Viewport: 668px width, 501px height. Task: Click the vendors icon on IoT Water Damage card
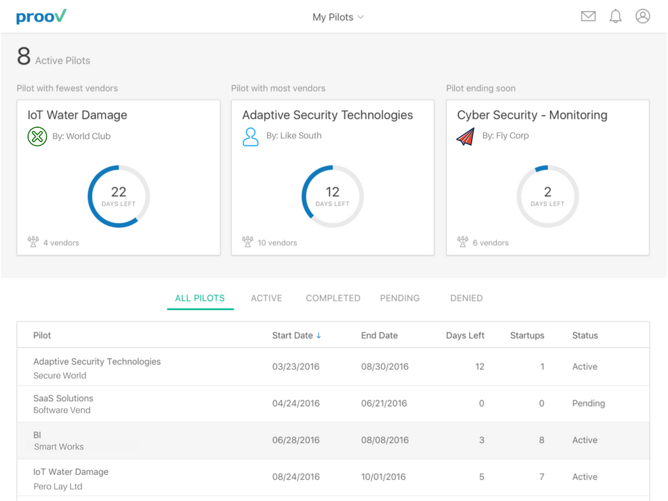33,242
